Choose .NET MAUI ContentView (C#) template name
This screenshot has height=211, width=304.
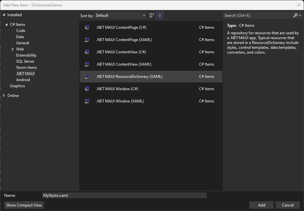[121, 52]
